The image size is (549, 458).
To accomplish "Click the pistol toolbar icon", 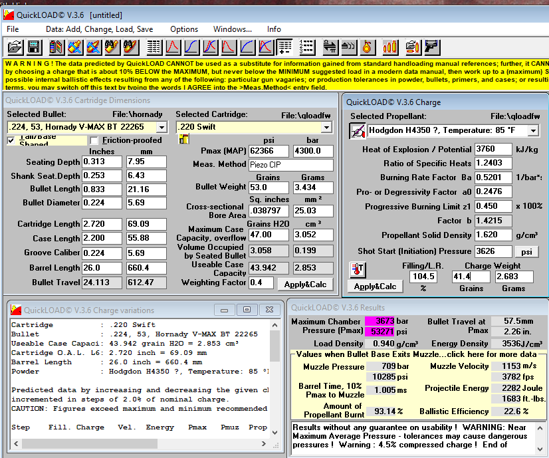I will (432, 47).
